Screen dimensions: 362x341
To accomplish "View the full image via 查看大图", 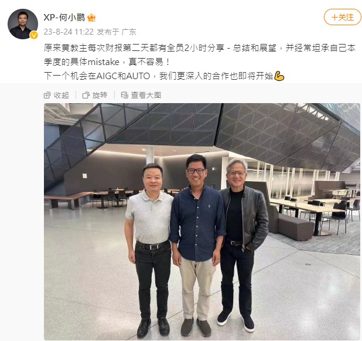I will 146,95.
